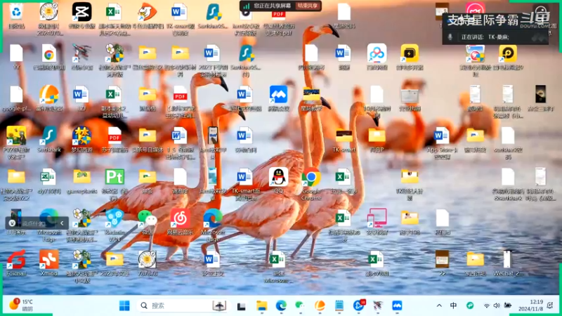Open the clock showing 12:19
The width and height of the screenshot is (562, 316).
[530, 305]
